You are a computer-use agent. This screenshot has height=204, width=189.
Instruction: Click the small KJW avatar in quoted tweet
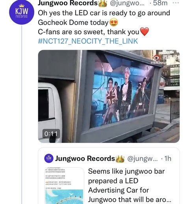(x=49, y=158)
